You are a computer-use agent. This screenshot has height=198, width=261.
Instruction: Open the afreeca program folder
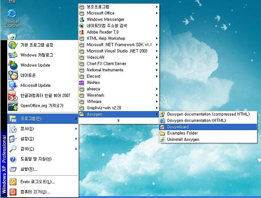point(119,89)
